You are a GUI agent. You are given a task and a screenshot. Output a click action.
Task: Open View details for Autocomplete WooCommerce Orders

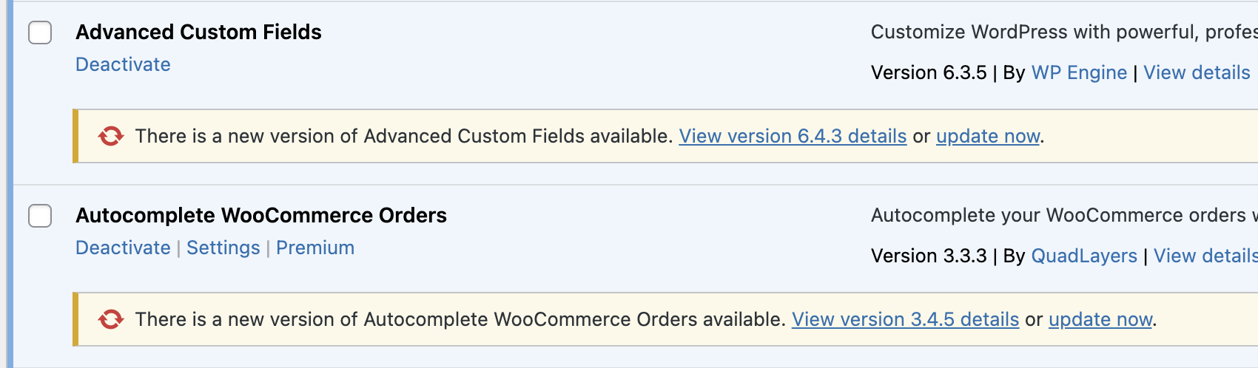[x=1205, y=256]
